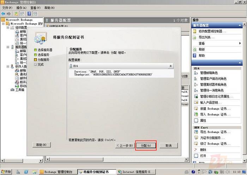The image size is (247, 175).
Task: Select the 选择服务器 wizard step
Action: pos(43,50)
